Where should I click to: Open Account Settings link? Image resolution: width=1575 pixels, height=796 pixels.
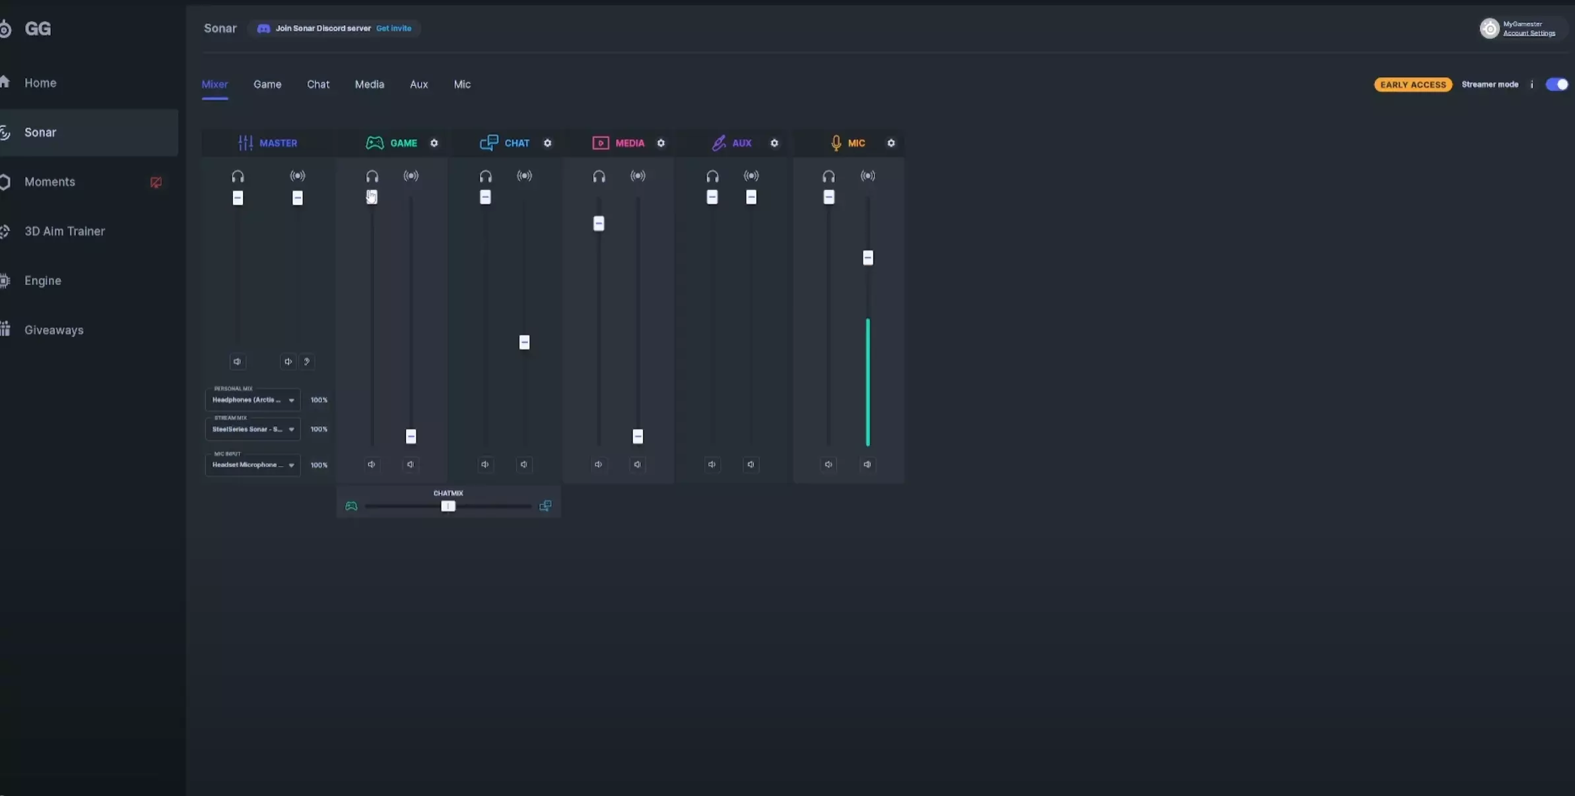[x=1529, y=33]
